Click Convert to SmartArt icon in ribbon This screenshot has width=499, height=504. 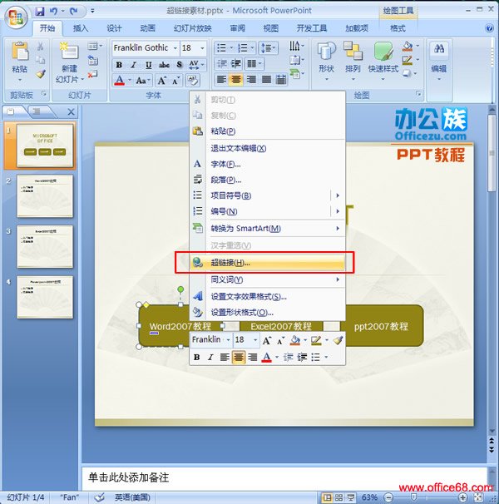coord(296,74)
